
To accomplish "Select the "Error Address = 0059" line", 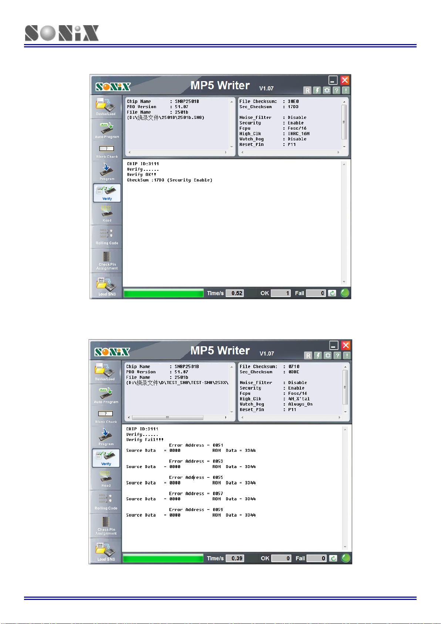I will tap(196, 510).
